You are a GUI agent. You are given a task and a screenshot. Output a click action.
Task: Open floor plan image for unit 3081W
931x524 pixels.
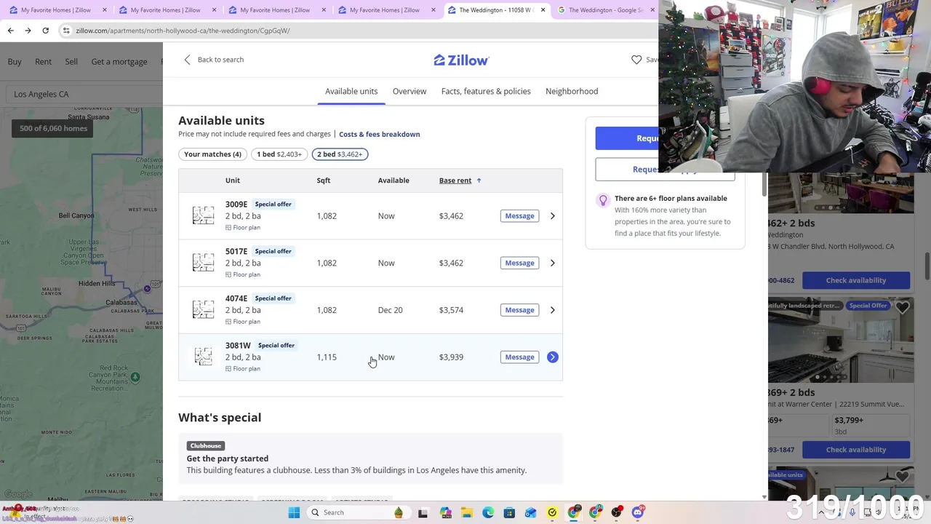click(x=203, y=357)
